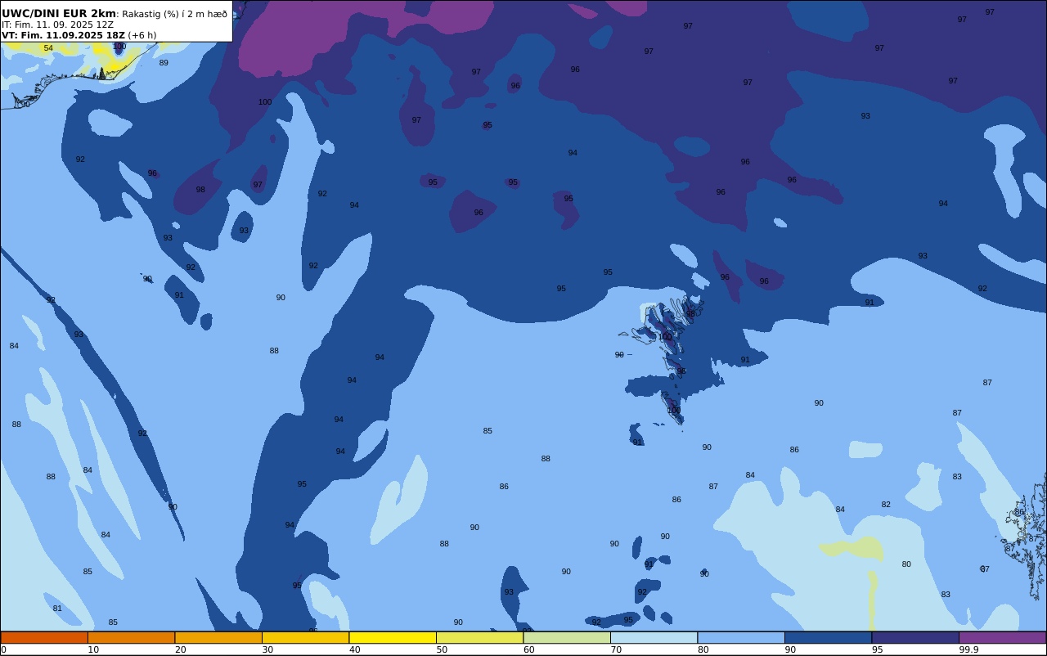The width and height of the screenshot is (1047, 656).
Task: Click the 'IT: Fim. 11. 09. 2025 12Z' line
Action: [57, 25]
